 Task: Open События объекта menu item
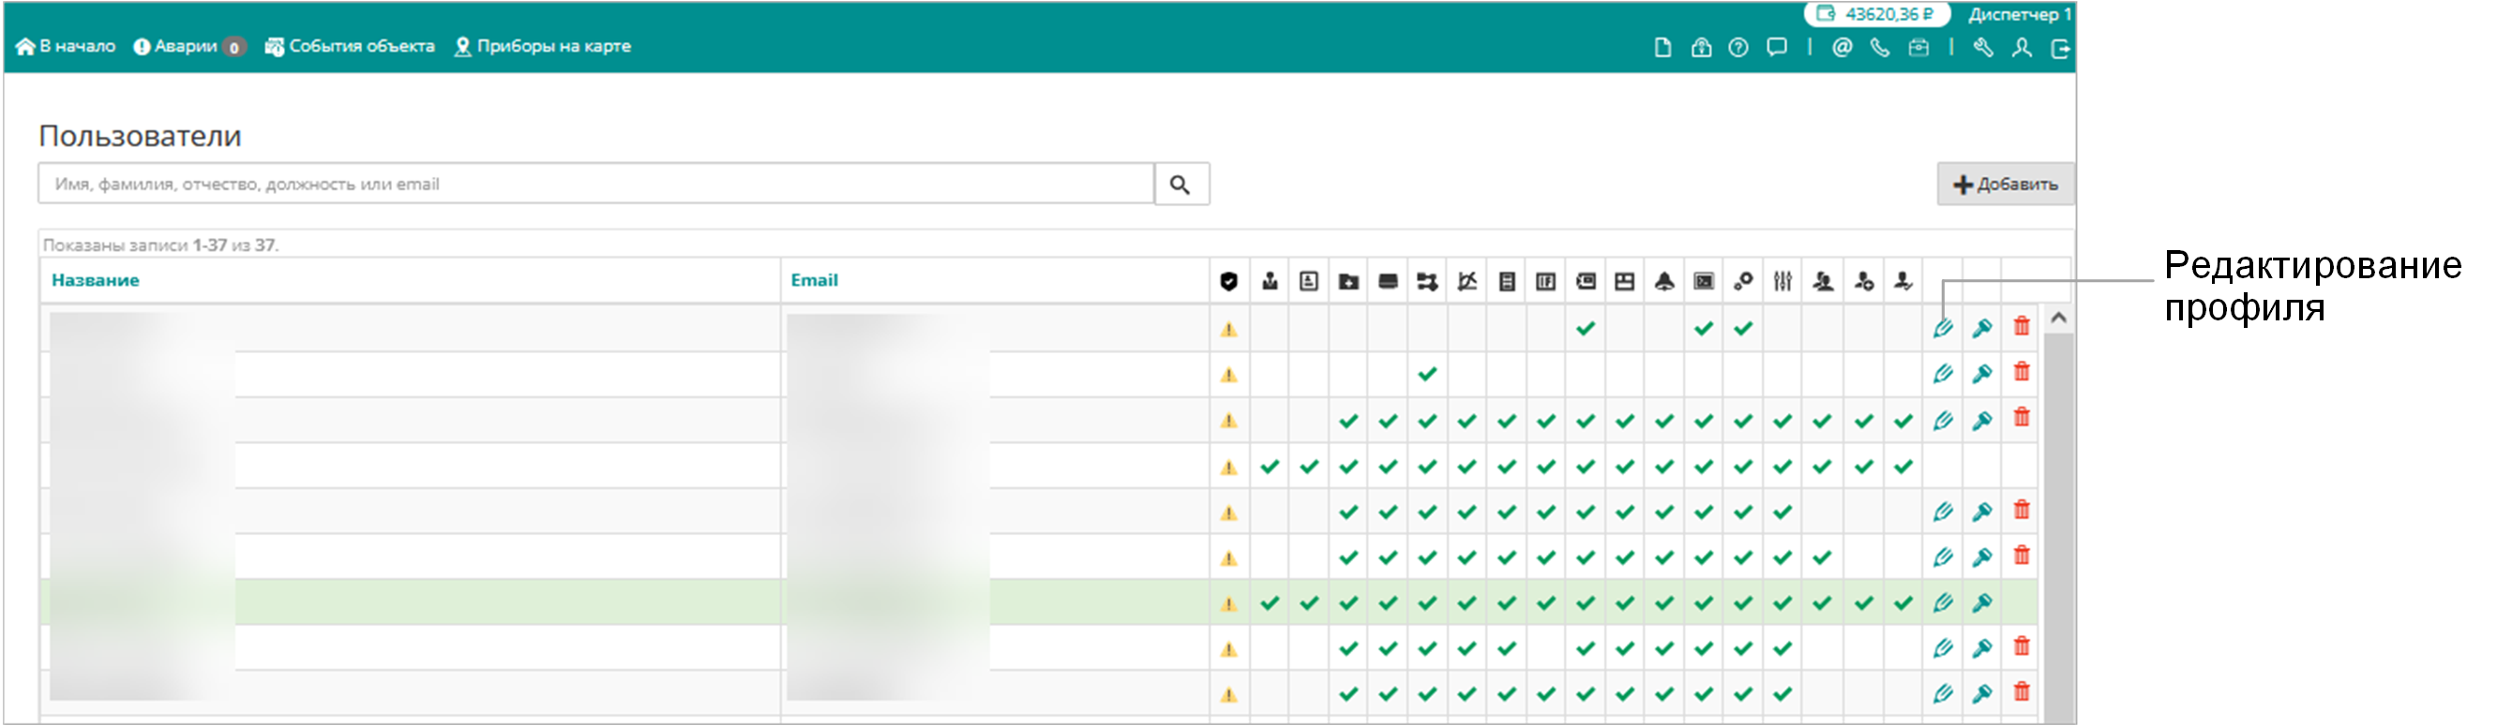(350, 47)
